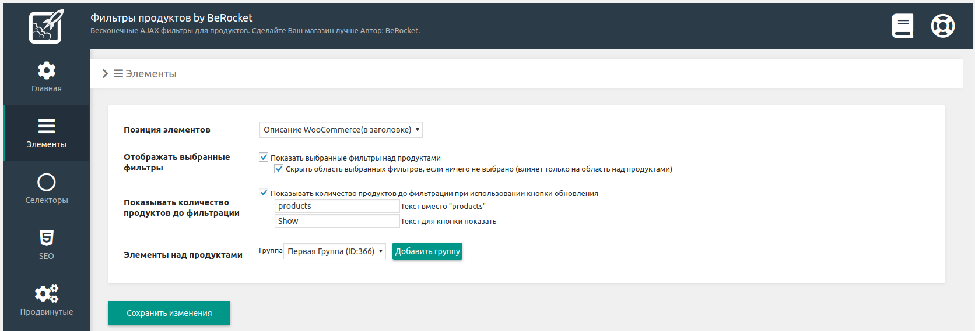Click the hamburger icon beside Элементы header

pyautogui.click(x=118, y=74)
